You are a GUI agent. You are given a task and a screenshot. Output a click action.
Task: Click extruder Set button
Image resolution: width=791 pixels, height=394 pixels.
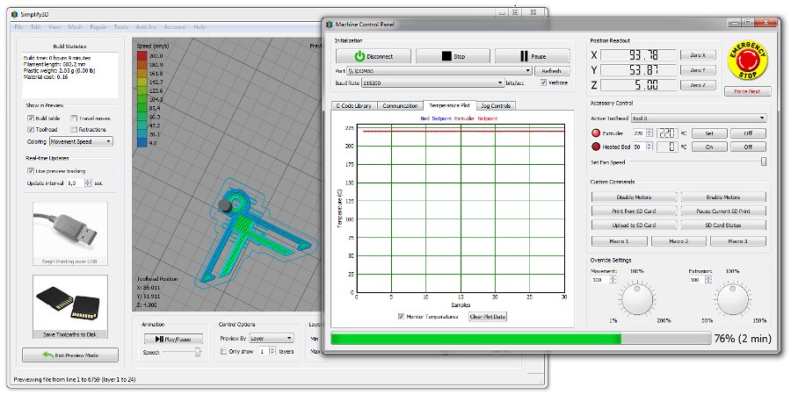pos(709,133)
